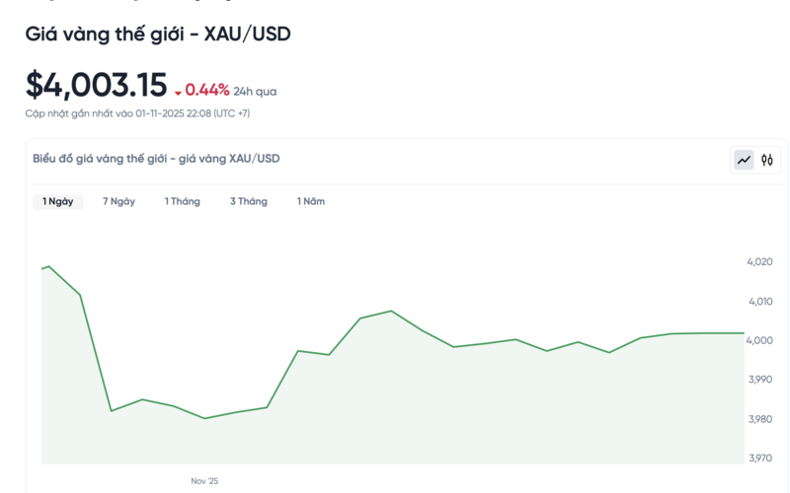Click the "Biểu đồ giá vàng thế giới" chart title

click(x=156, y=159)
